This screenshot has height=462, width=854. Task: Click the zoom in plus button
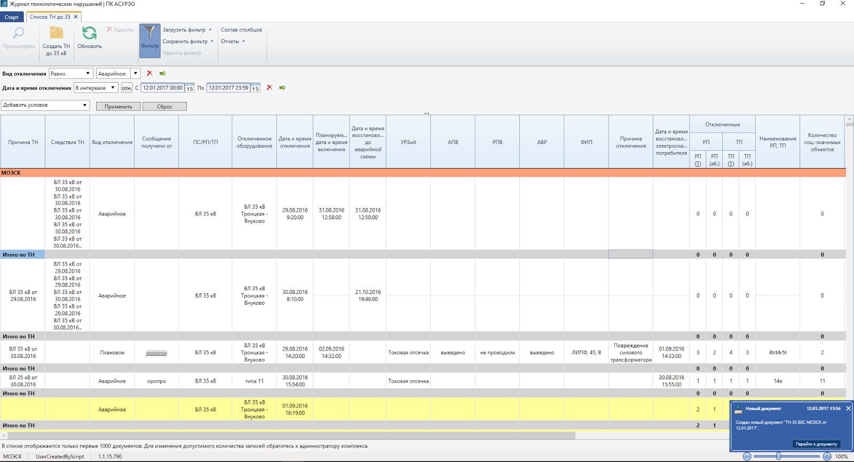[827, 456]
